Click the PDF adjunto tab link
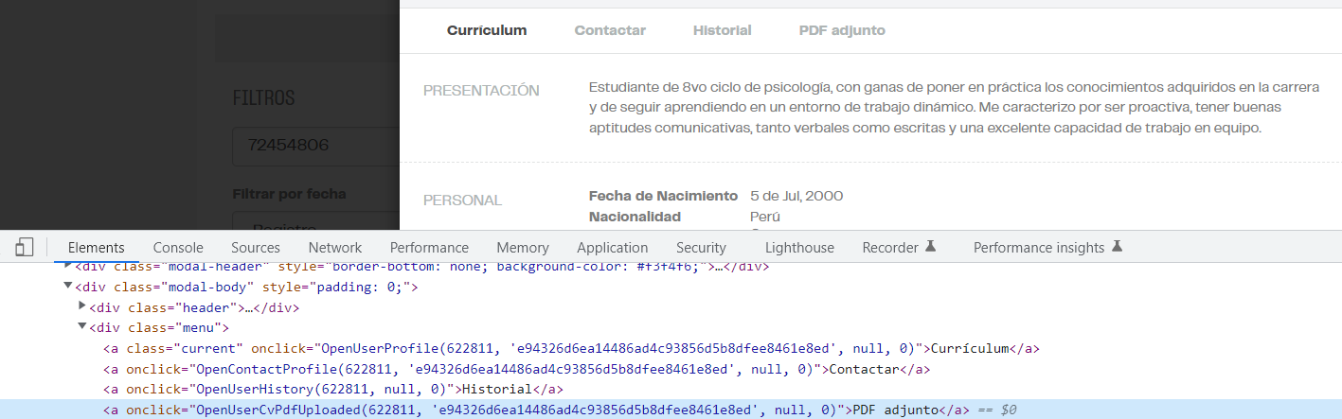This screenshot has height=419, width=1342. tap(842, 30)
